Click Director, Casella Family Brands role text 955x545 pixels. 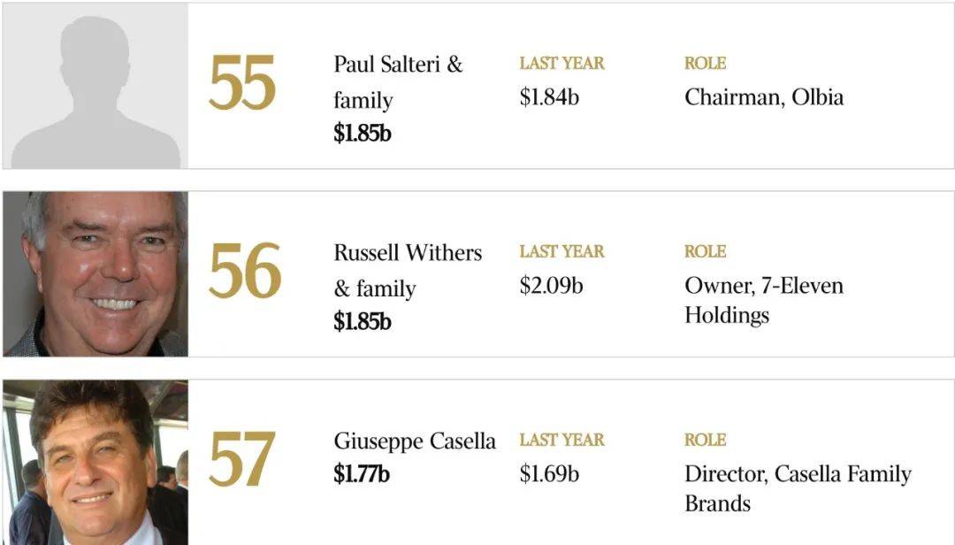point(798,488)
